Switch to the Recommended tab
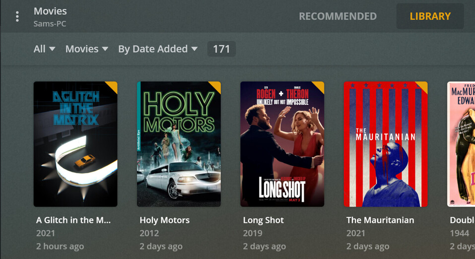The width and height of the screenshot is (475, 259). [x=338, y=16]
